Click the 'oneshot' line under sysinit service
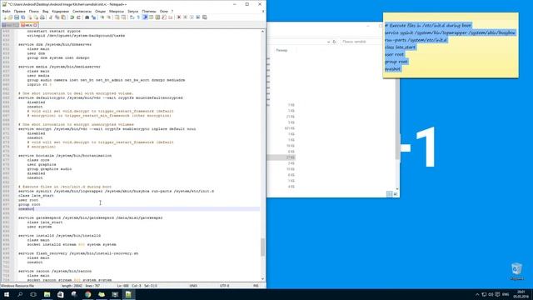This screenshot has height=300, width=533. pyautogui.click(x=26, y=209)
